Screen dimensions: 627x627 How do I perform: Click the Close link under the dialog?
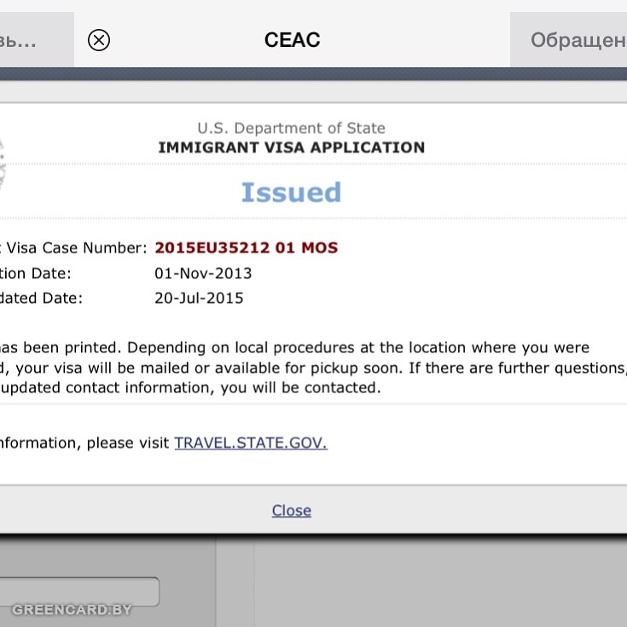coord(291,510)
